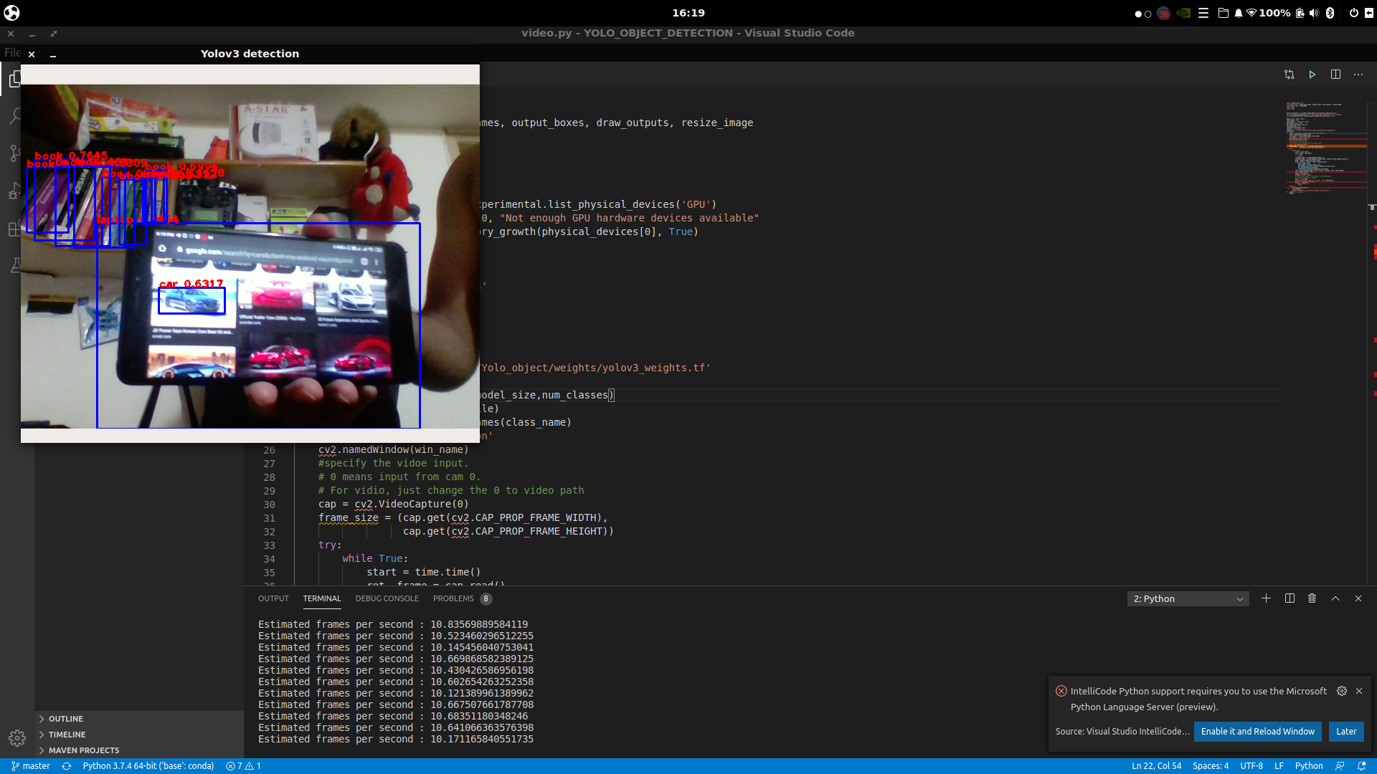Open notification settings gear in IntelliCode popup
This screenshot has height=774, width=1377.
[1341, 691]
